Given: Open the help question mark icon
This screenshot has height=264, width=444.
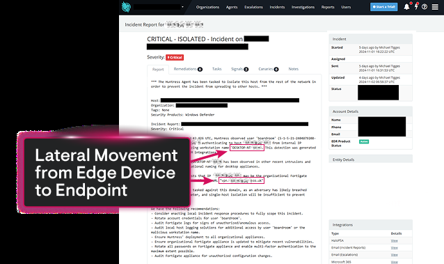Looking at the screenshot, I should tap(425, 7).
